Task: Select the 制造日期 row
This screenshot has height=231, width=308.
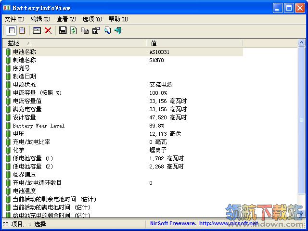Action: tap(123, 77)
